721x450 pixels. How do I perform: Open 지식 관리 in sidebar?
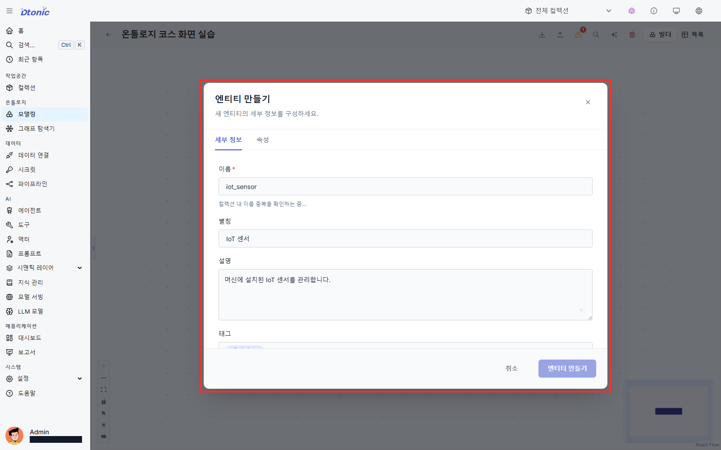click(x=45, y=283)
